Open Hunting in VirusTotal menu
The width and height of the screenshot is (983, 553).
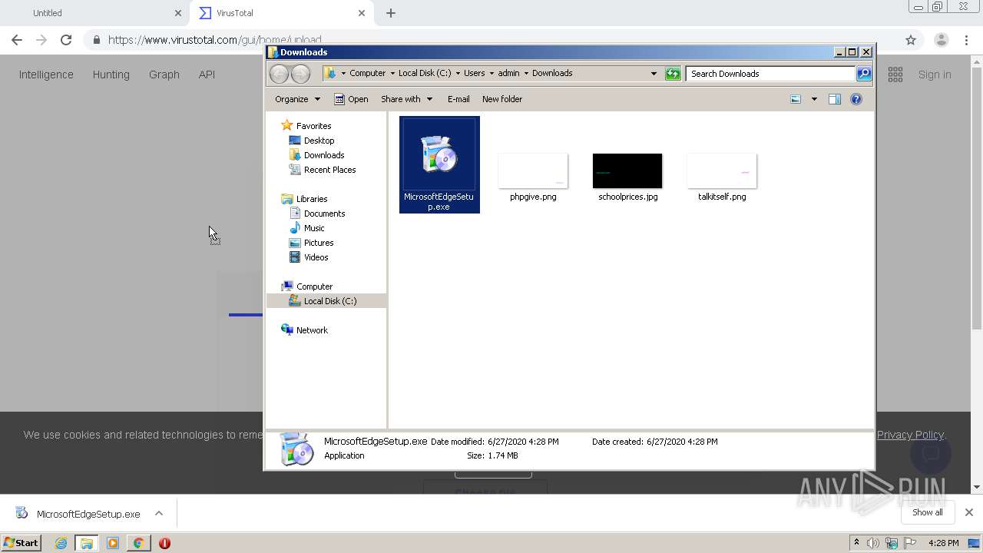point(111,75)
